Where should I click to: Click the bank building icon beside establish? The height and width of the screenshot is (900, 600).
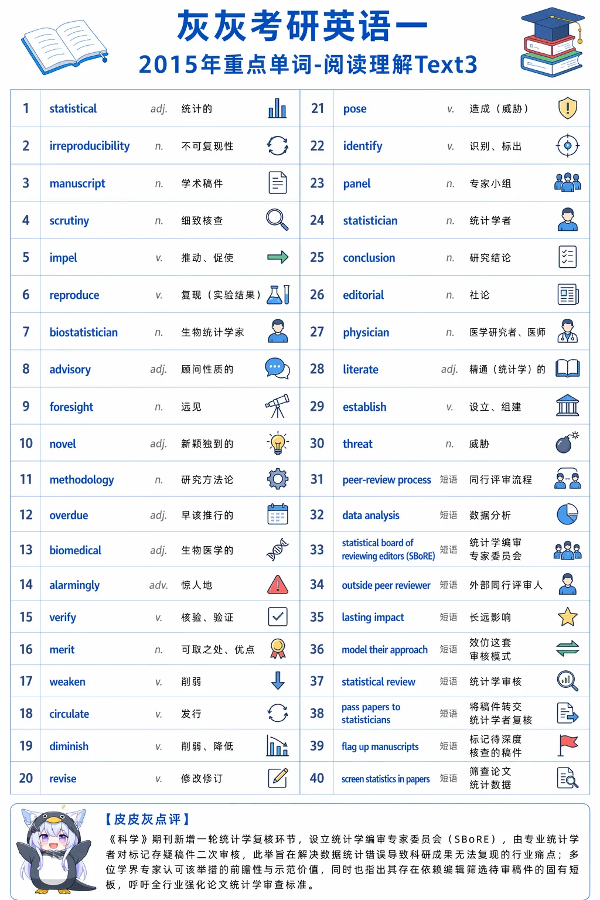point(568,405)
